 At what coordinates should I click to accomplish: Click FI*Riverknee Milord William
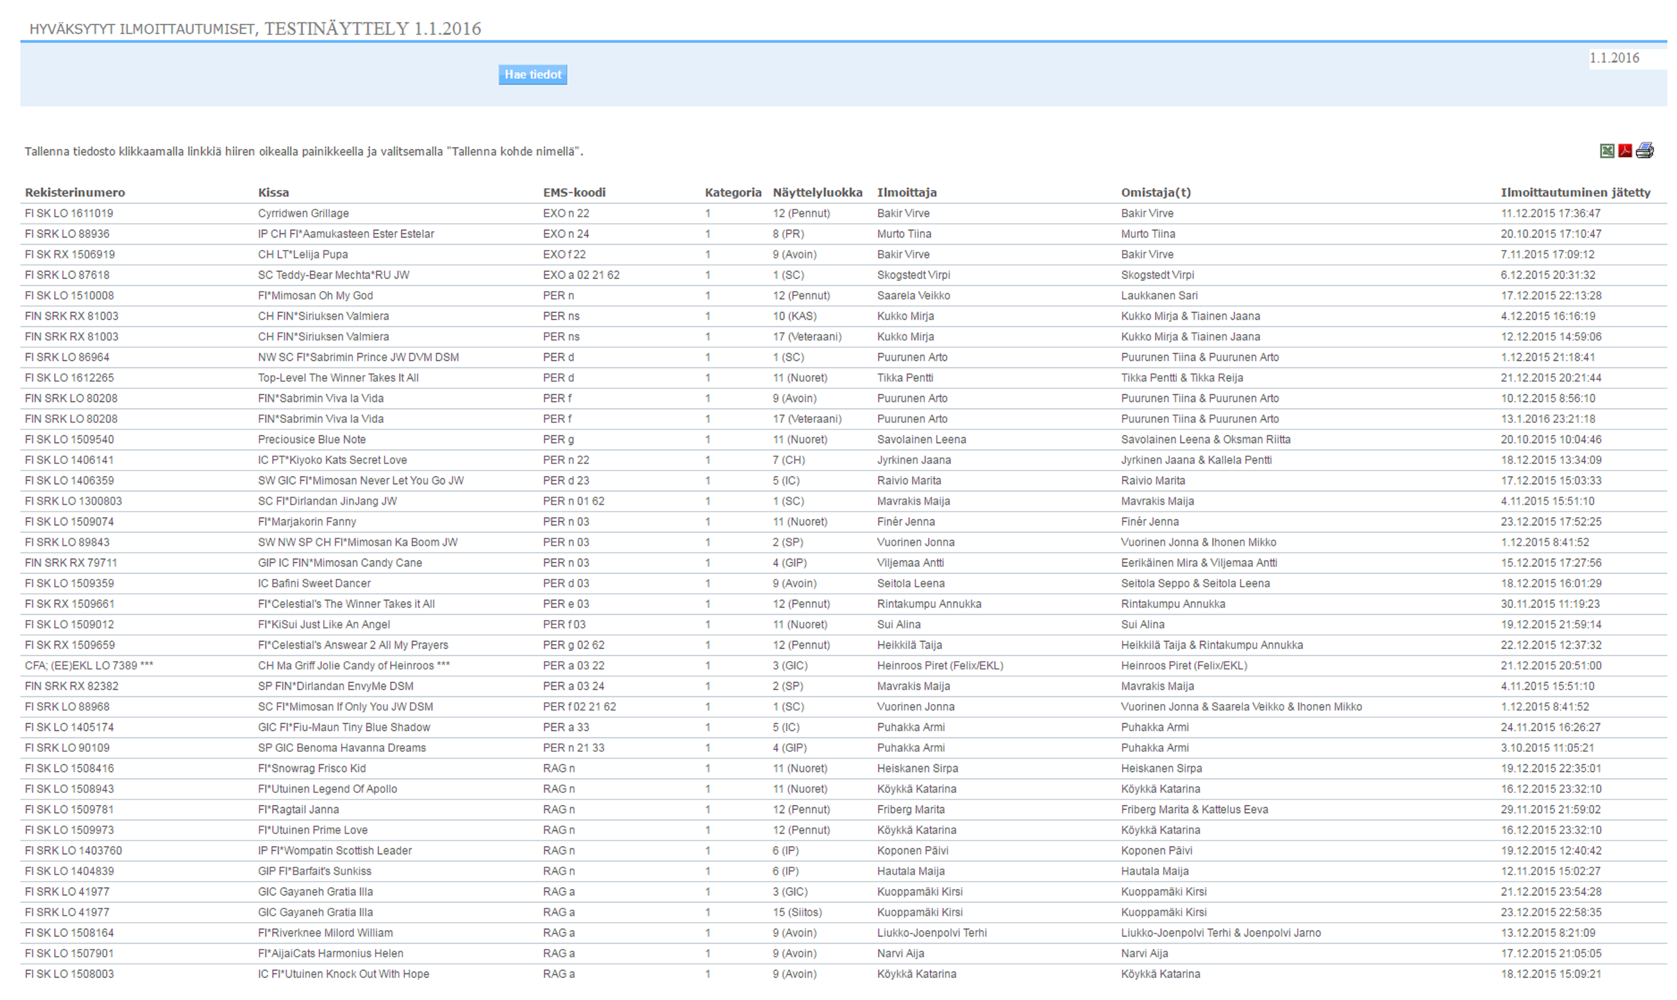[325, 933]
